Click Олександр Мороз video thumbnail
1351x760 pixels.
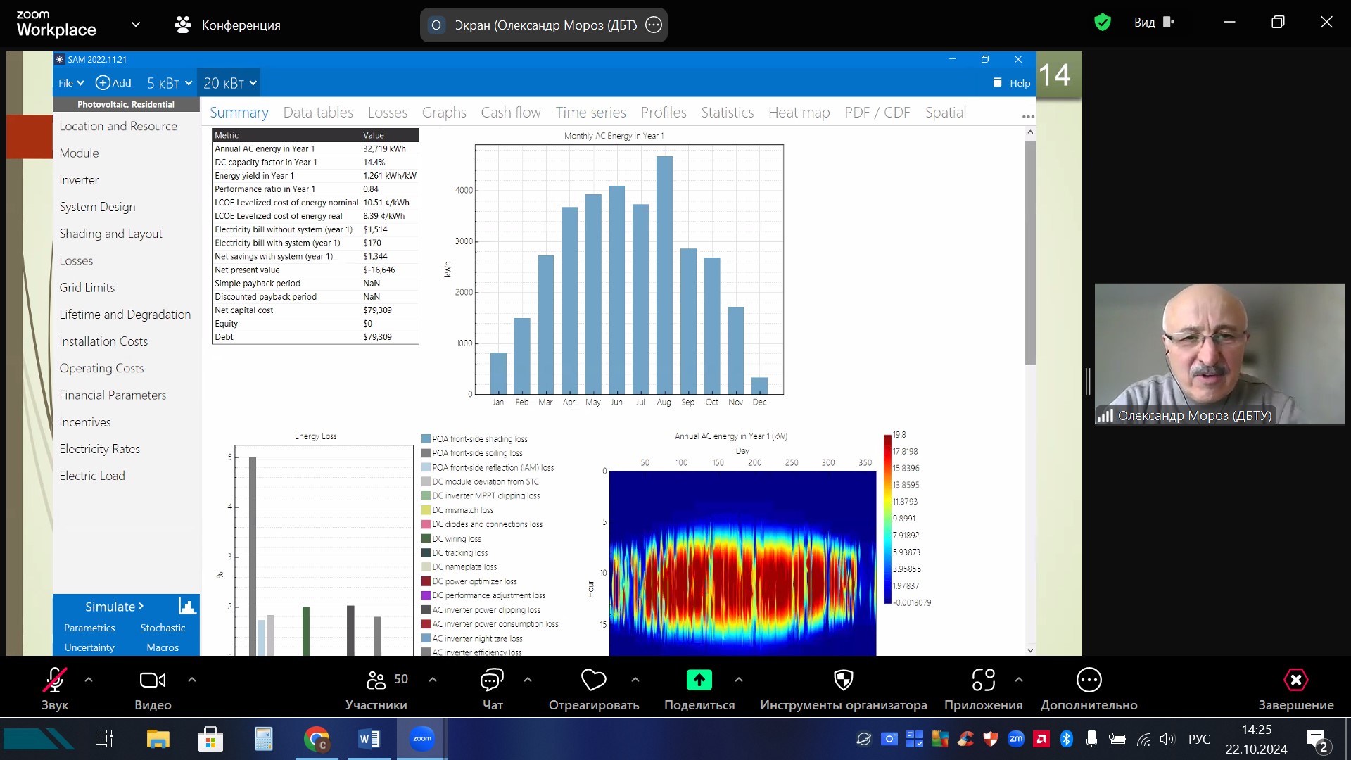point(1219,353)
